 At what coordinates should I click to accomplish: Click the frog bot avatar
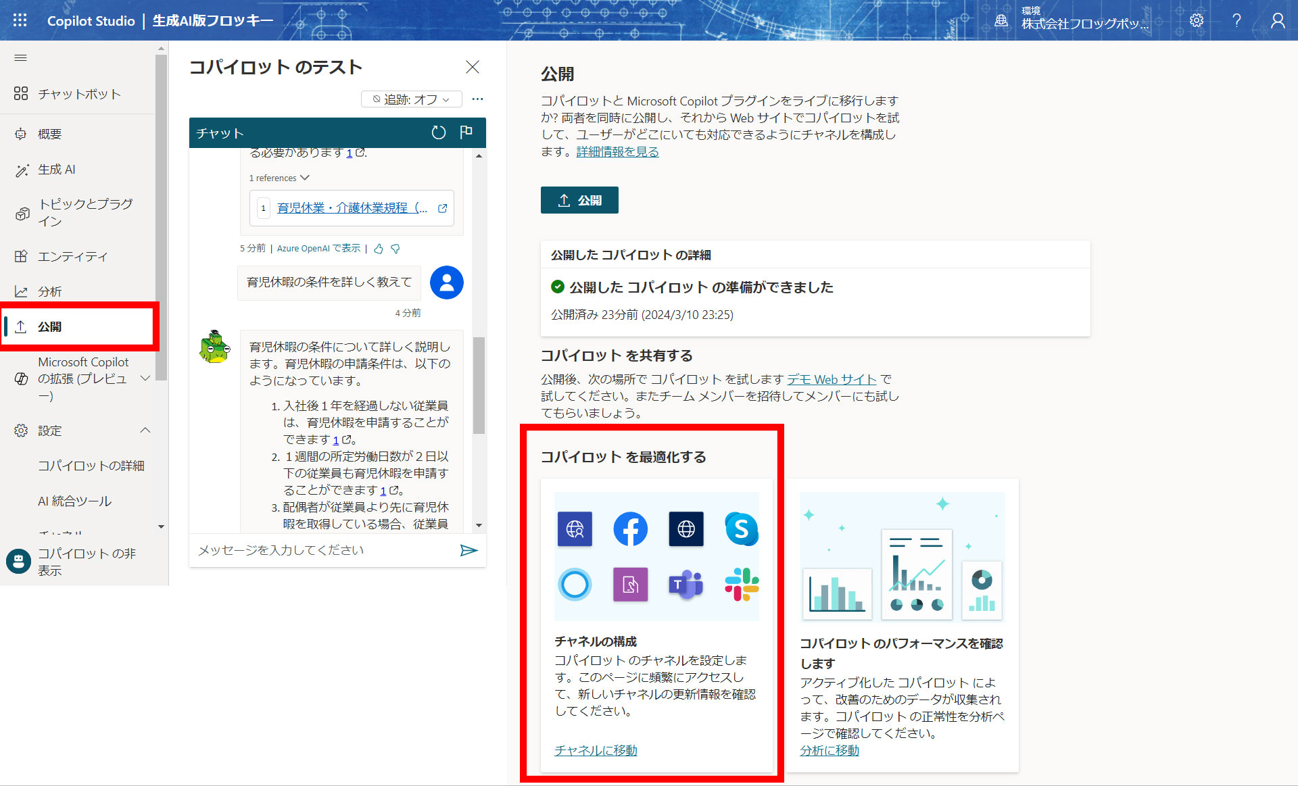(215, 347)
